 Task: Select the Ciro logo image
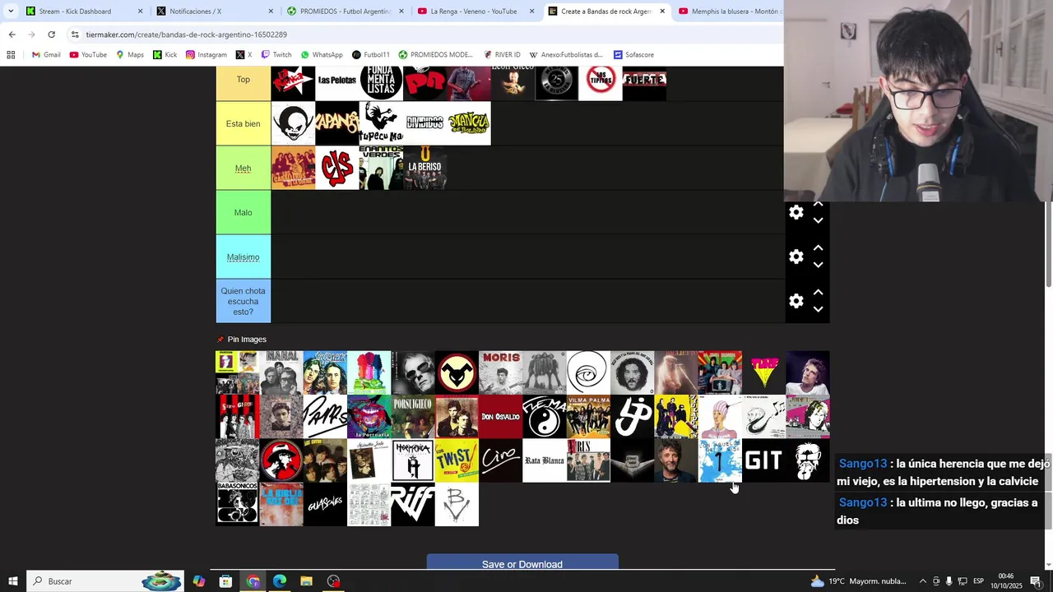pyautogui.click(x=501, y=460)
